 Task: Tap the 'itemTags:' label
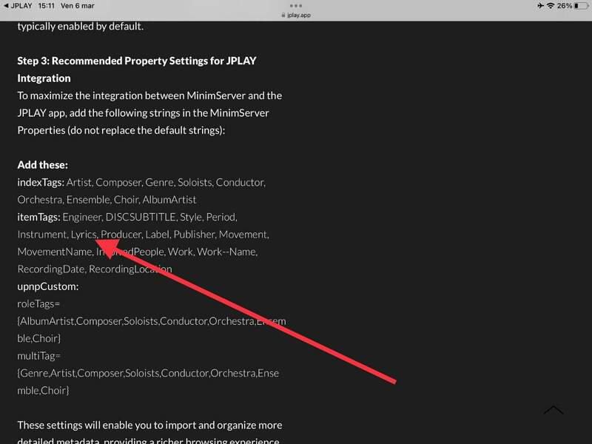point(39,217)
